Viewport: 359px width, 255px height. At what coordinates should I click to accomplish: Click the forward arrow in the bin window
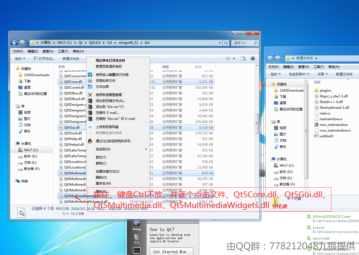click(x=22, y=43)
